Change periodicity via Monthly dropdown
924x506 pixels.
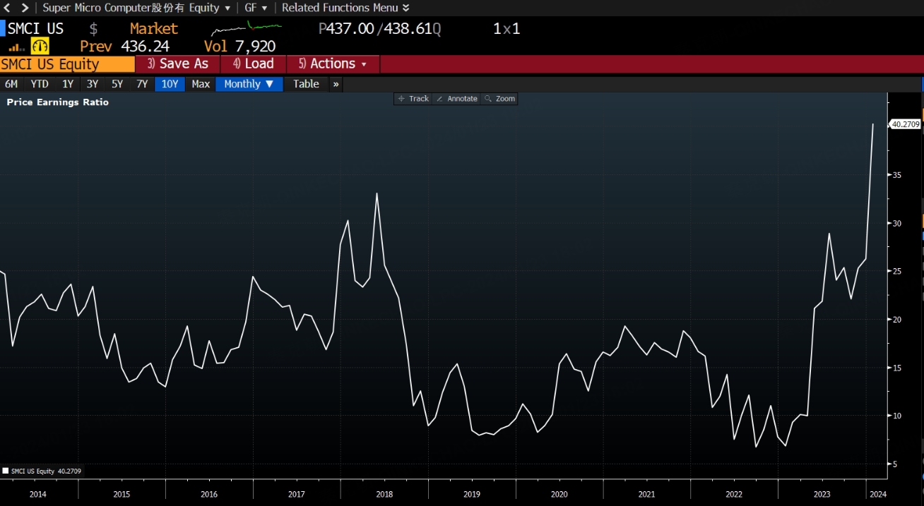point(249,84)
